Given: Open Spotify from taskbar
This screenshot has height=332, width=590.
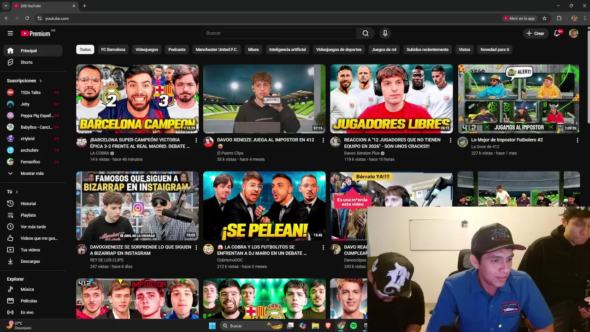Looking at the screenshot, I should tap(354, 326).
